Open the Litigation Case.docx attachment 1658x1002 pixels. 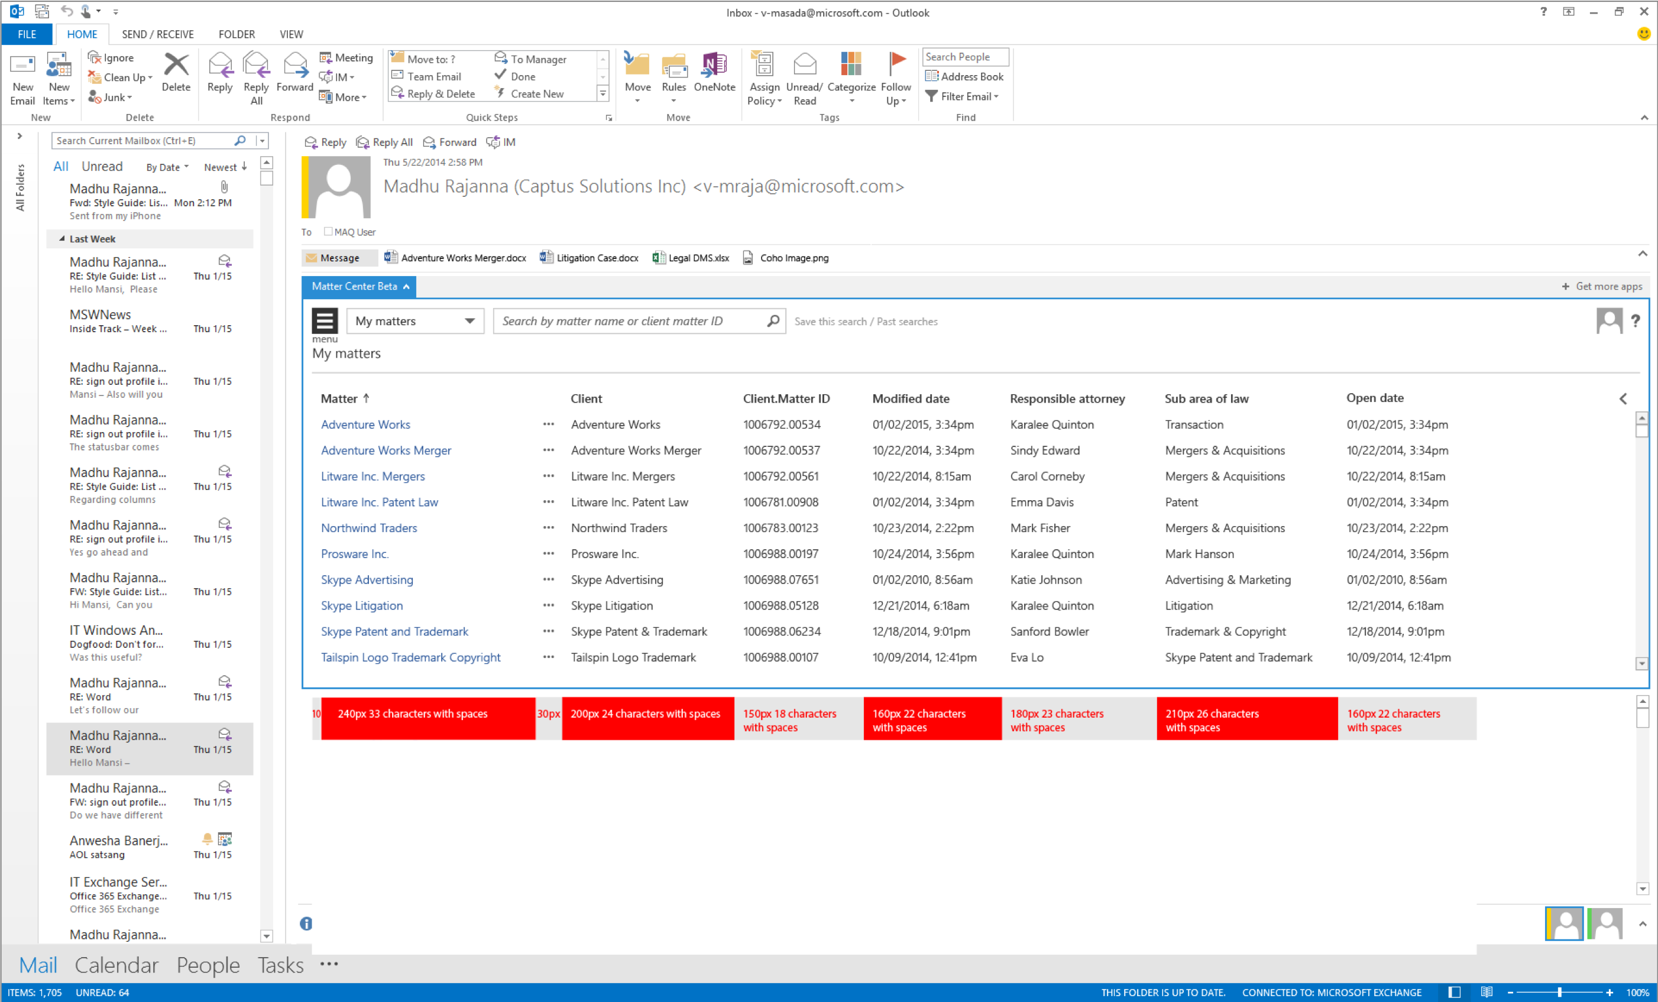(x=589, y=258)
